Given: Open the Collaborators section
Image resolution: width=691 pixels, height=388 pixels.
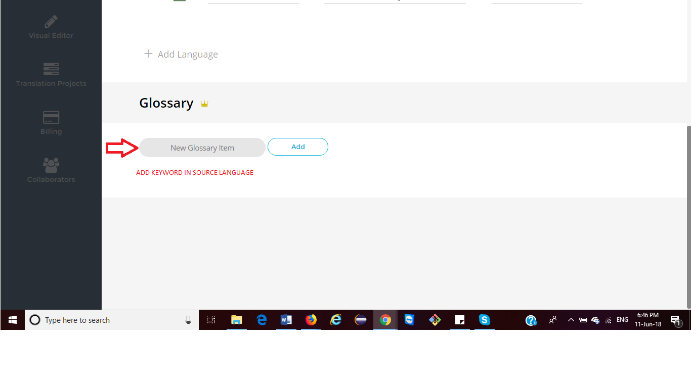Looking at the screenshot, I should pos(51,170).
